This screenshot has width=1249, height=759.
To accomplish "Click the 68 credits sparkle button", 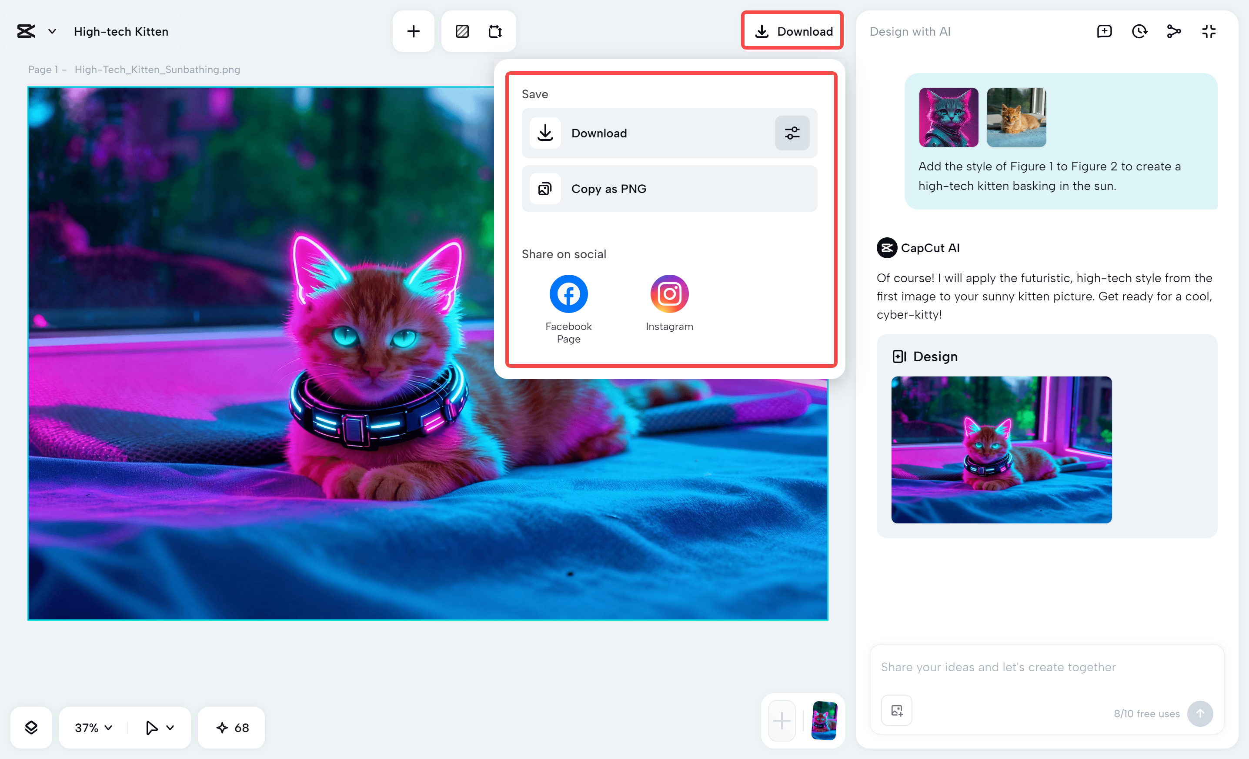I will (232, 728).
